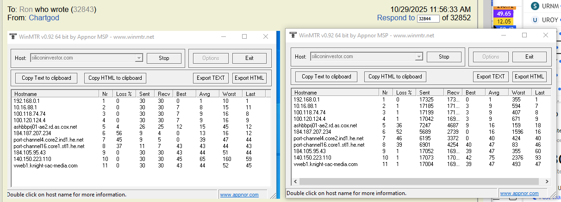Sort by Loss % column in right window

pos(405,93)
